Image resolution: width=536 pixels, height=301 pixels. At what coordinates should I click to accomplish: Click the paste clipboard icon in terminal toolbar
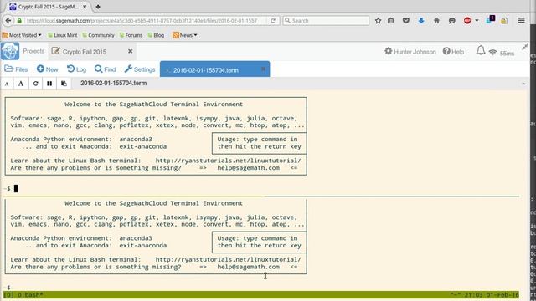pyautogui.click(x=64, y=84)
